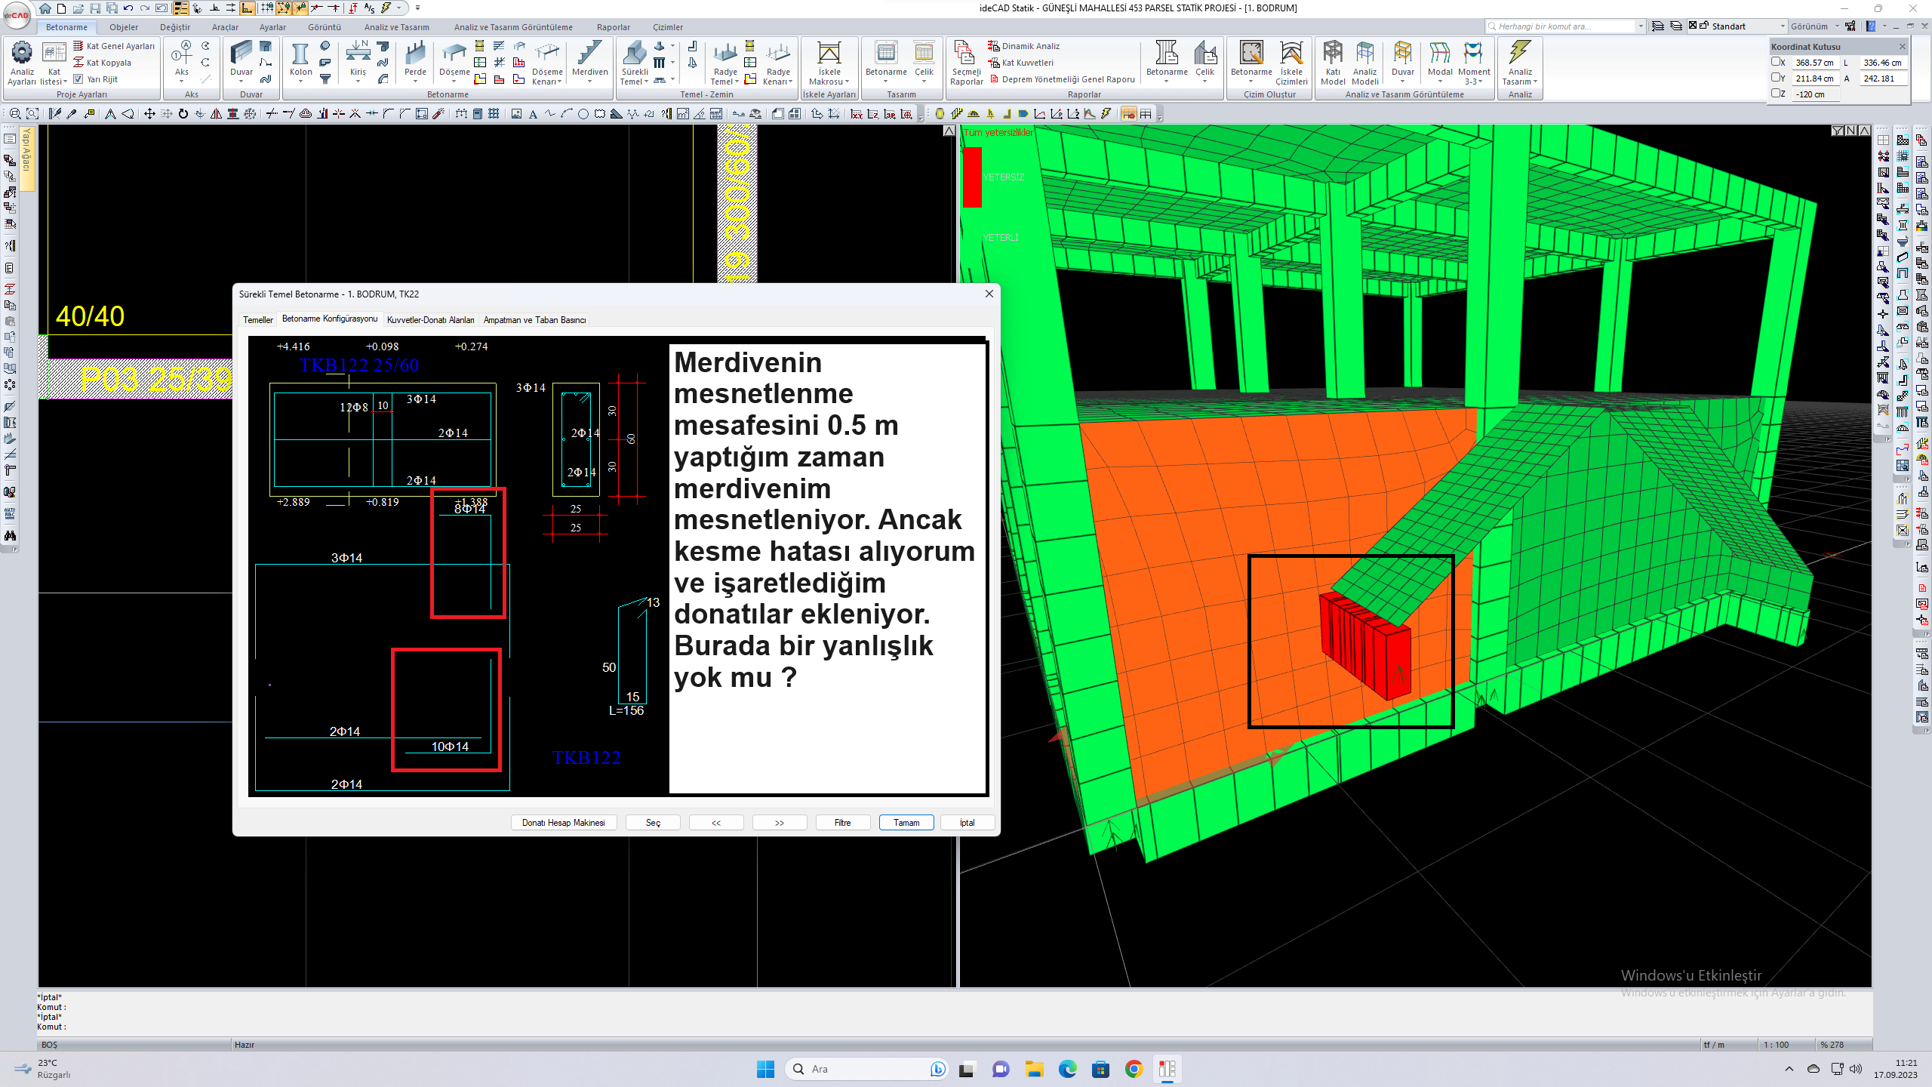Click the Seç button

[653, 823]
